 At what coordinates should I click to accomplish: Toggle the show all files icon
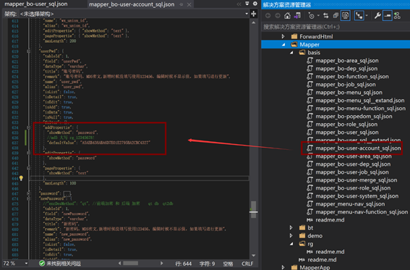(346, 16)
